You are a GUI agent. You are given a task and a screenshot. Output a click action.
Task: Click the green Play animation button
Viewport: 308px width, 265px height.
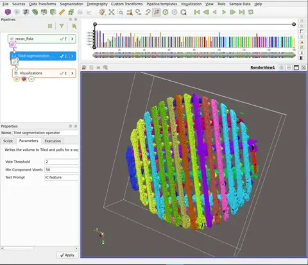224,12
